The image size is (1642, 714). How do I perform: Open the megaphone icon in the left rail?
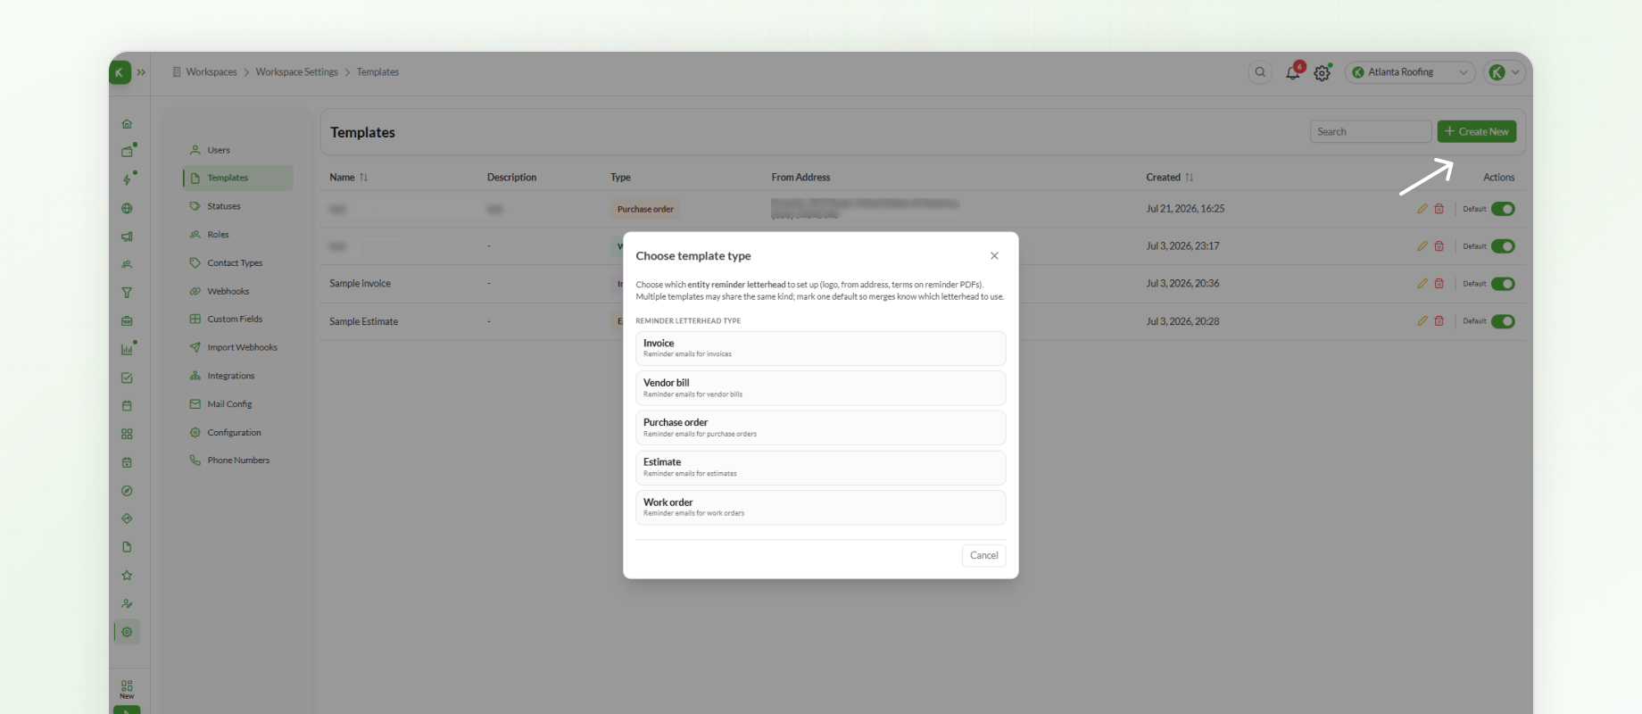coord(127,237)
